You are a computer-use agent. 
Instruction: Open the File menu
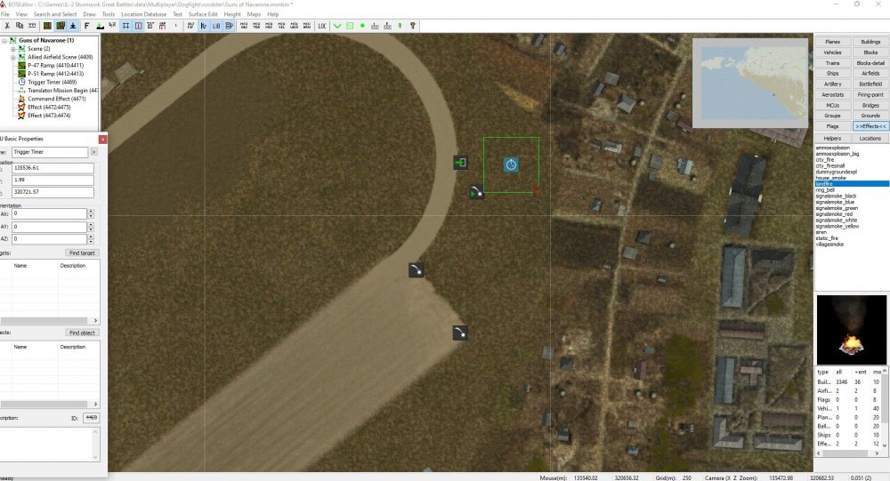click(5, 14)
